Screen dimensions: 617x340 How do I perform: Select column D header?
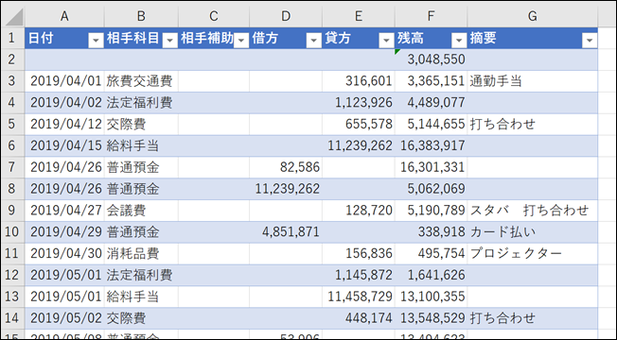pyautogui.click(x=286, y=16)
